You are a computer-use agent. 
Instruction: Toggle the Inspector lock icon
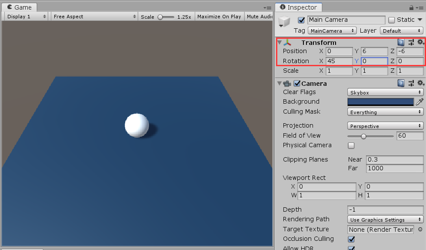(x=411, y=8)
